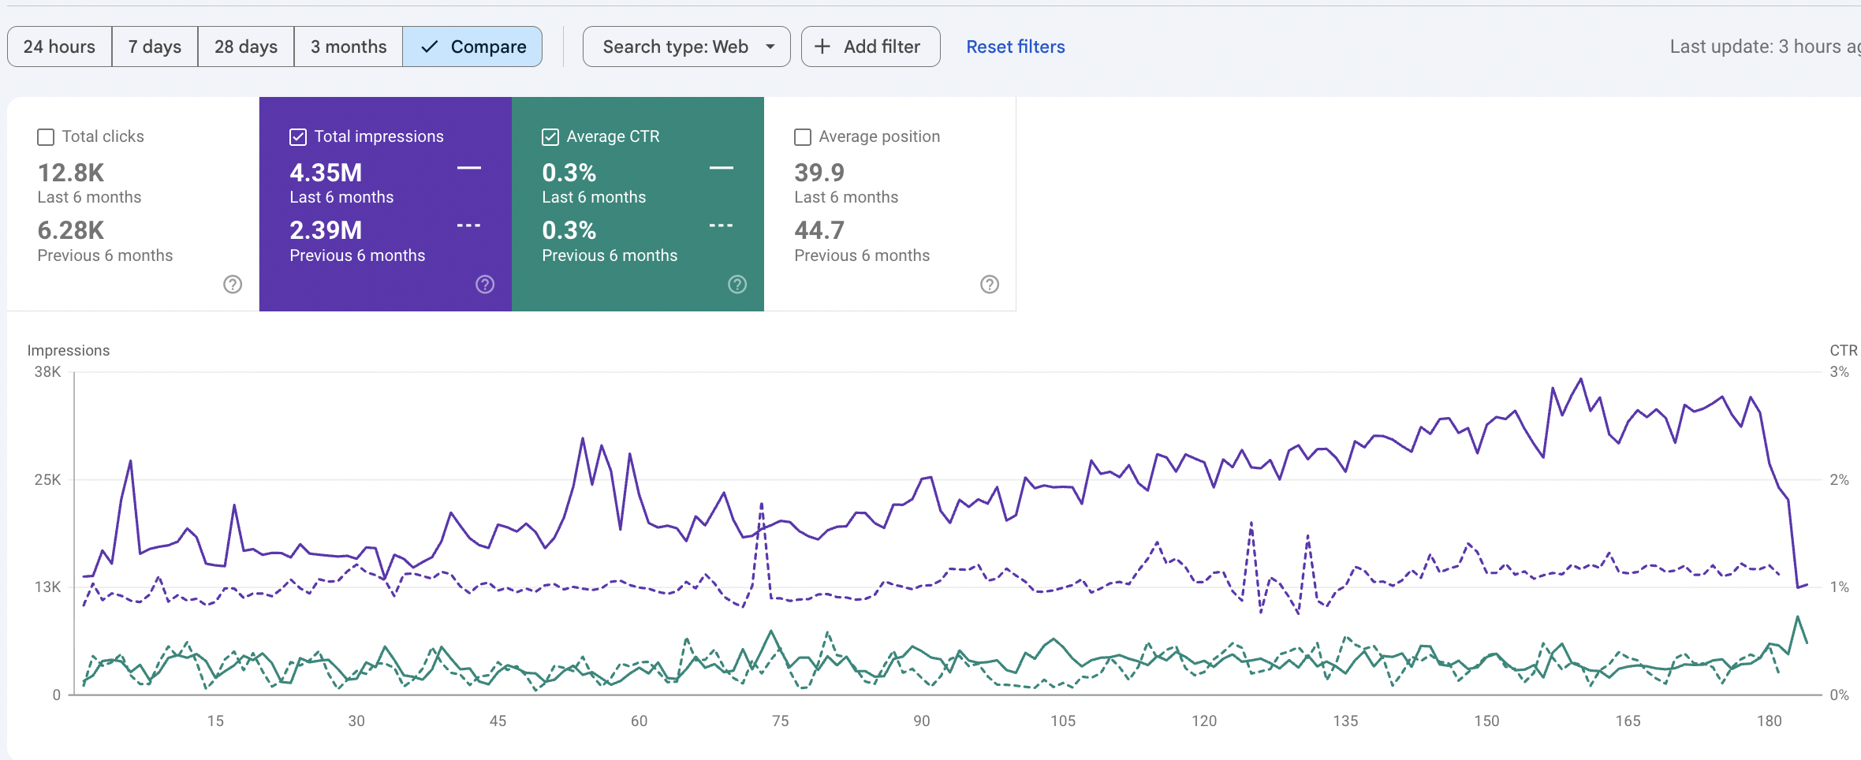Image resolution: width=1861 pixels, height=760 pixels.
Task: Click help icon on Total clicks card
Action: tap(233, 285)
